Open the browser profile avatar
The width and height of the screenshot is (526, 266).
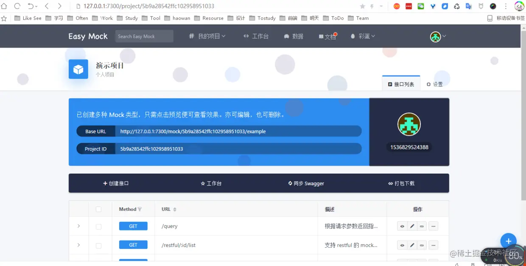pyautogui.click(x=519, y=6)
